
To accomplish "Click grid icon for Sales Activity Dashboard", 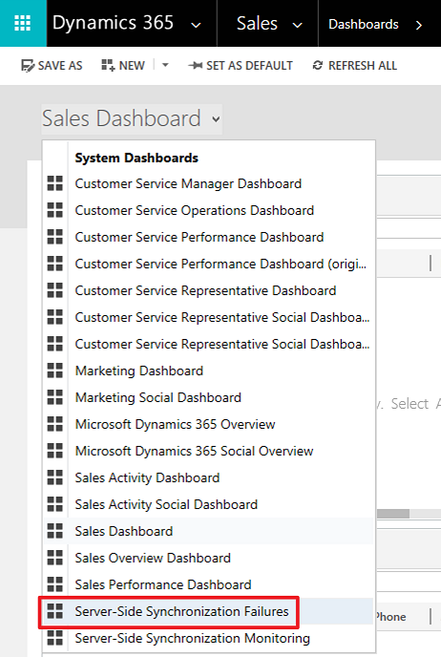I will pyautogui.click(x=54, y=477).
